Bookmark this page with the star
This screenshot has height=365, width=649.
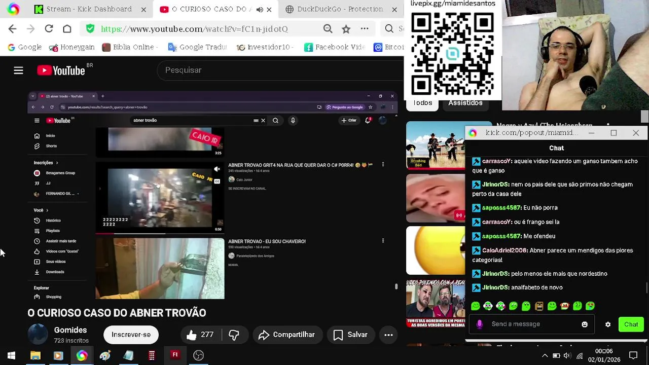coord(346,29)
